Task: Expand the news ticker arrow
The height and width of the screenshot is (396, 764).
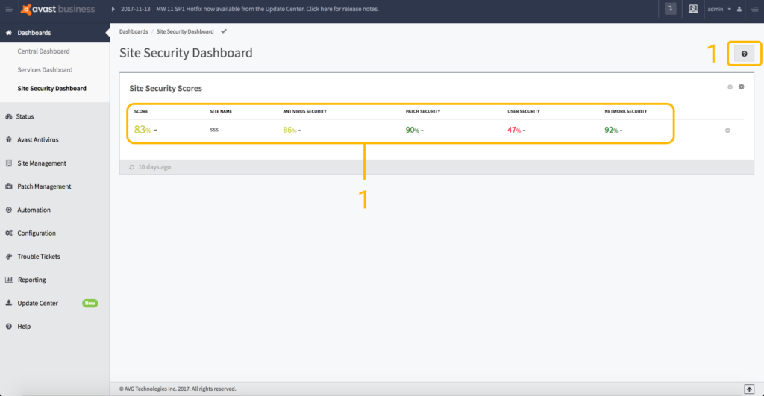Action: [113, 9]
